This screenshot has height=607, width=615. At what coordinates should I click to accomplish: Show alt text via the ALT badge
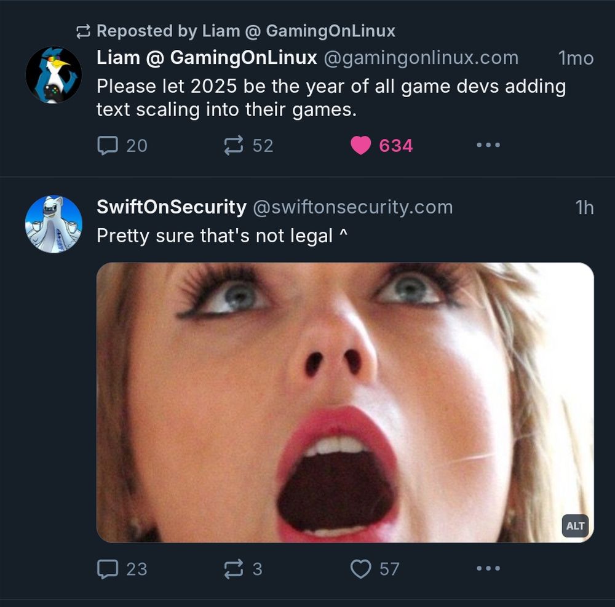tap(574, 526)
